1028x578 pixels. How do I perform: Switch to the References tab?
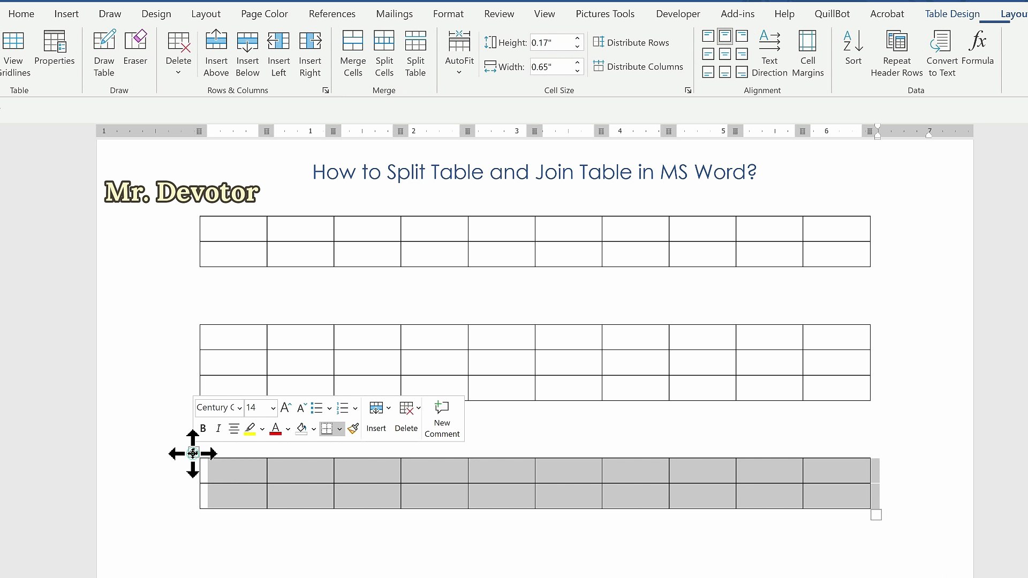coord(332,14)
